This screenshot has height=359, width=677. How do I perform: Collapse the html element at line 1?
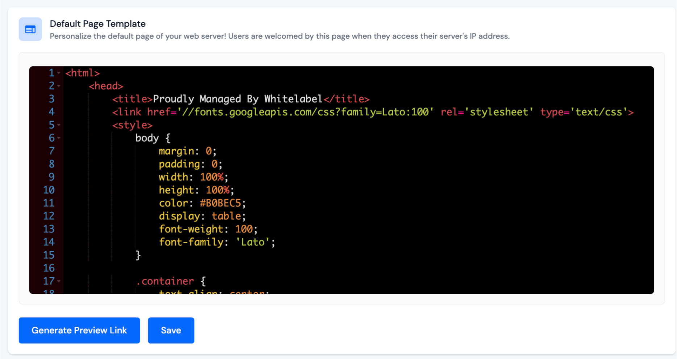coord(59,73)
